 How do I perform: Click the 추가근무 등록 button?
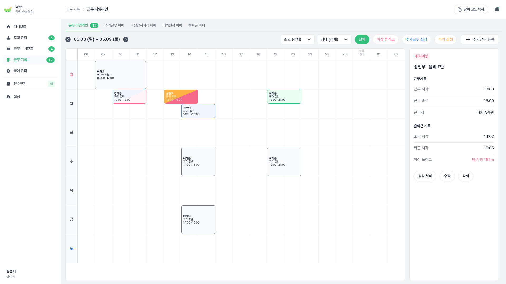(x=480, y=39)
